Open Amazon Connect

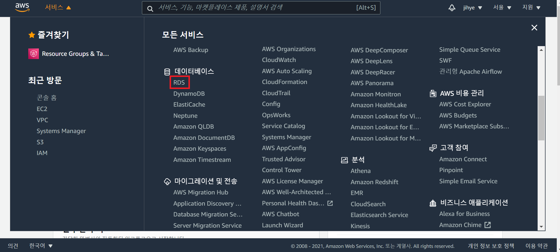(463, 159)
